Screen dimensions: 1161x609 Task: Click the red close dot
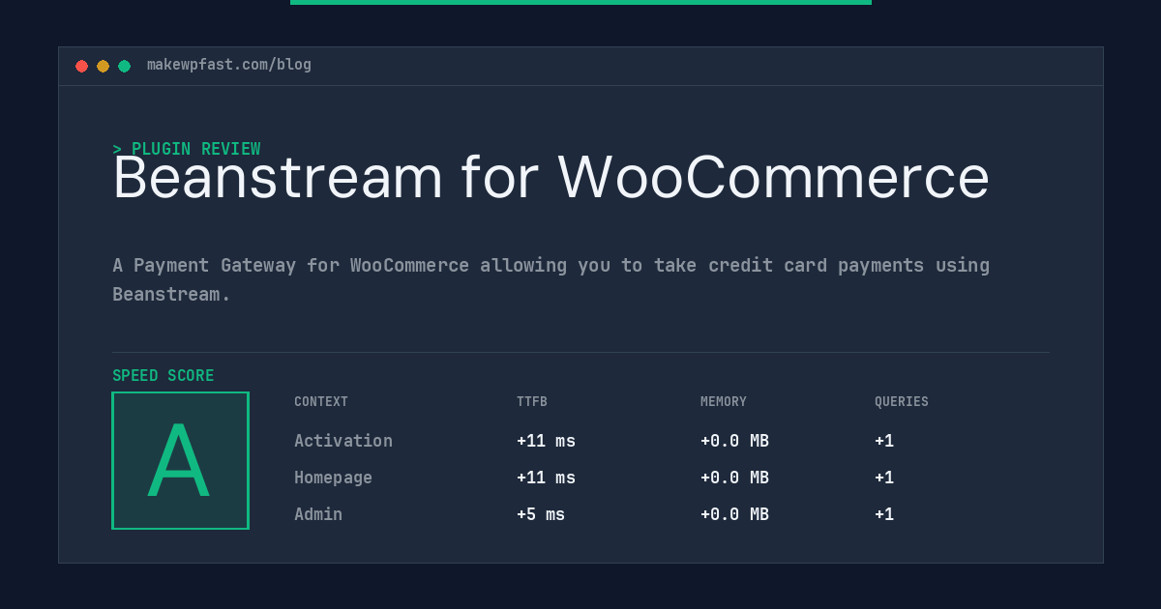click(x=81, y=66)
